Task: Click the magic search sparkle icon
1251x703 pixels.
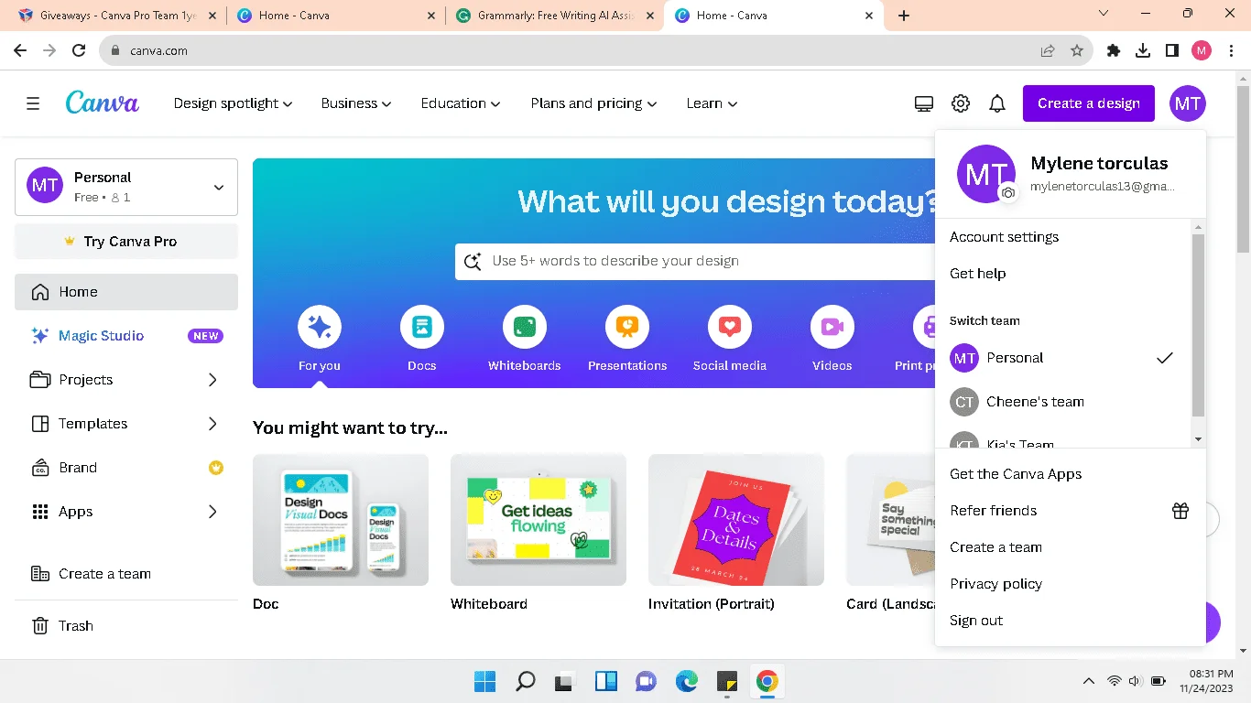Action: coord(473,261)
